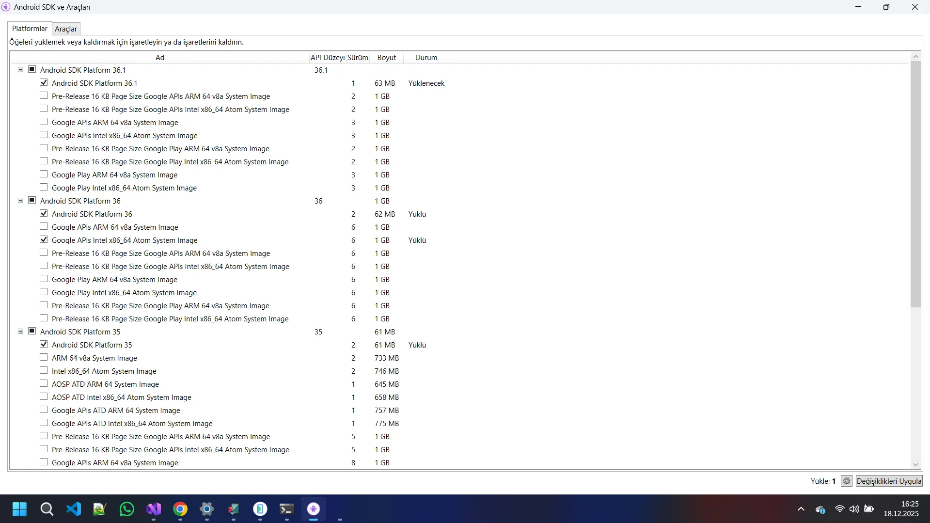Viewport: 930px width, 523px height.
Task: Click the 63 MB size value
Action: (x=385, y=83)
